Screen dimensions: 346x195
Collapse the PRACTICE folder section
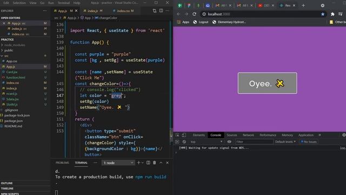pos(7,40)
